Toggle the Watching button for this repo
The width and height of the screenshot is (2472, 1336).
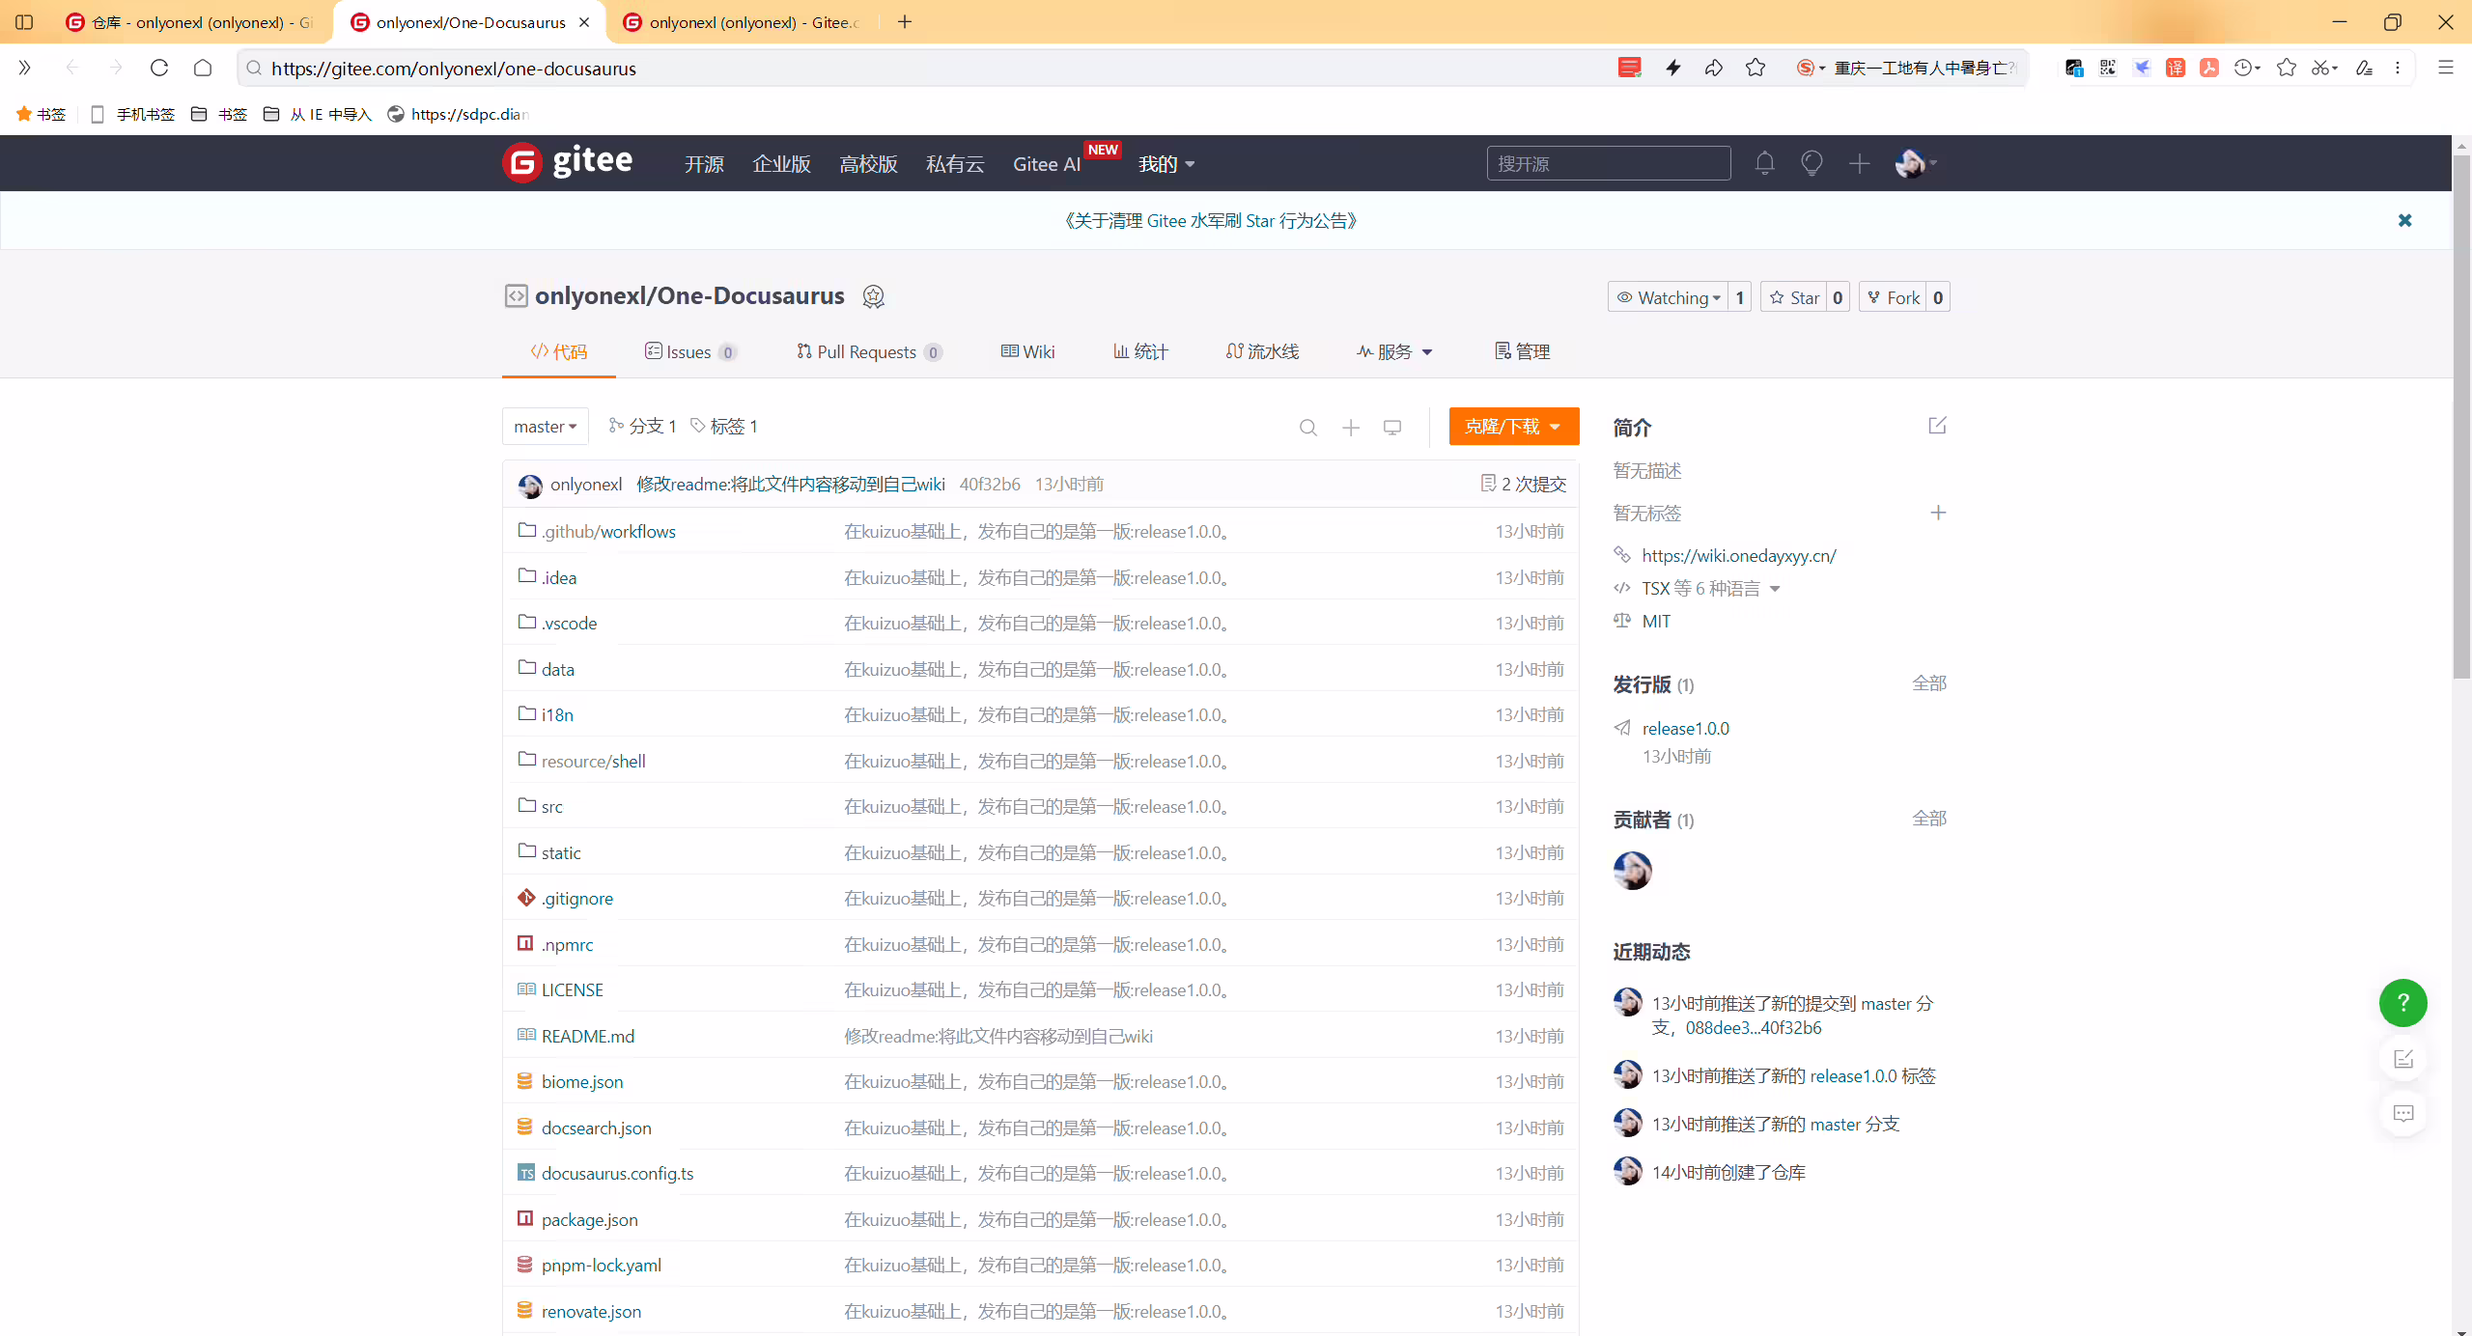click(1668, 297)
